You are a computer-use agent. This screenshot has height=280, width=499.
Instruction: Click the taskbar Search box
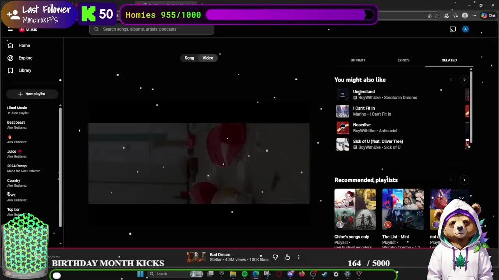click(x=176, y=274)
